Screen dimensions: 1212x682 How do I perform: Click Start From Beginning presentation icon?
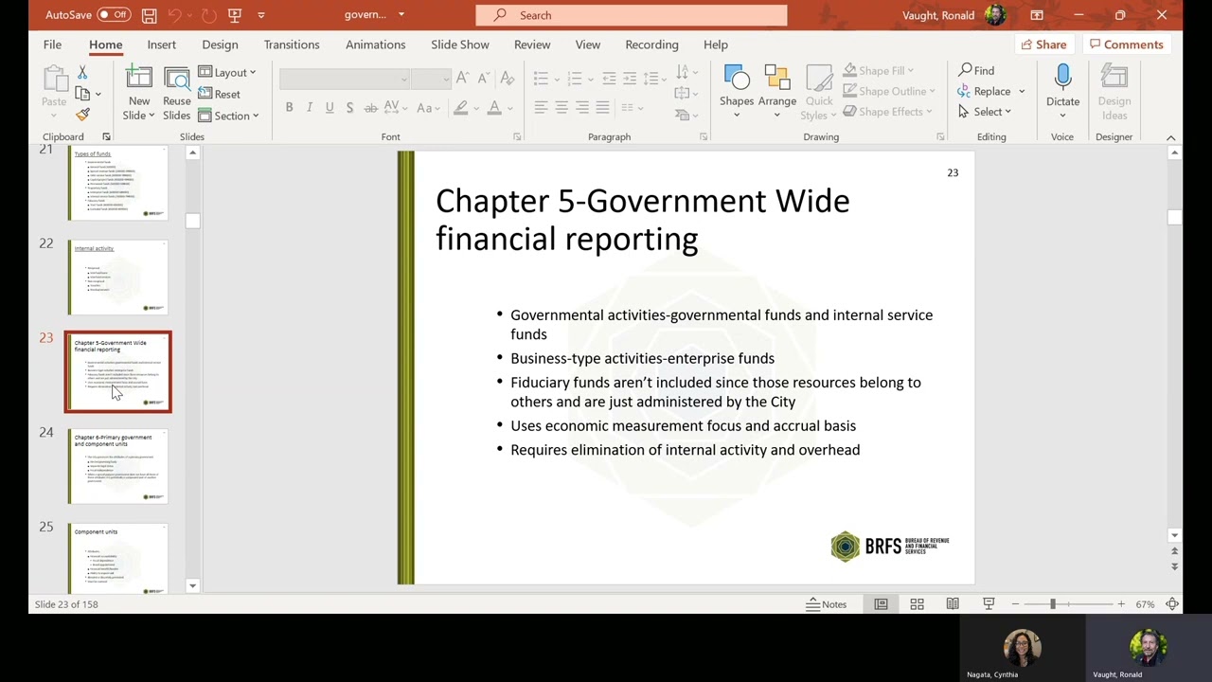pyautogui.click(x=235, y=15)
